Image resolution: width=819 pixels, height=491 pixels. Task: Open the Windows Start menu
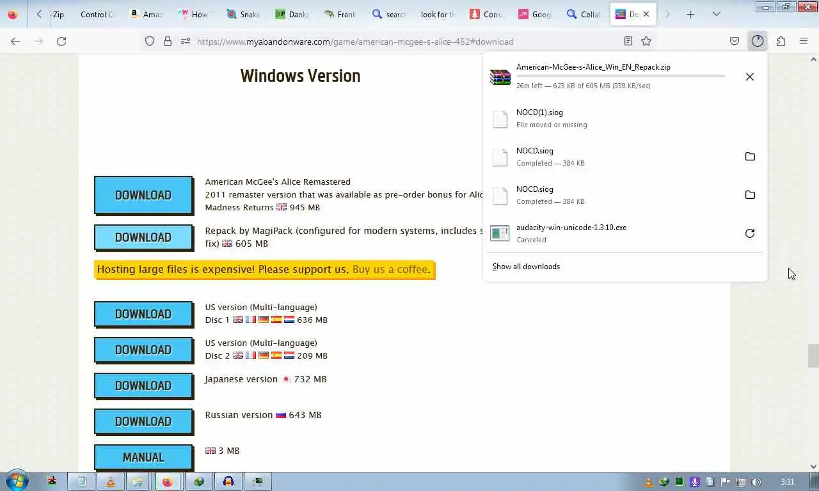[17, 481]
